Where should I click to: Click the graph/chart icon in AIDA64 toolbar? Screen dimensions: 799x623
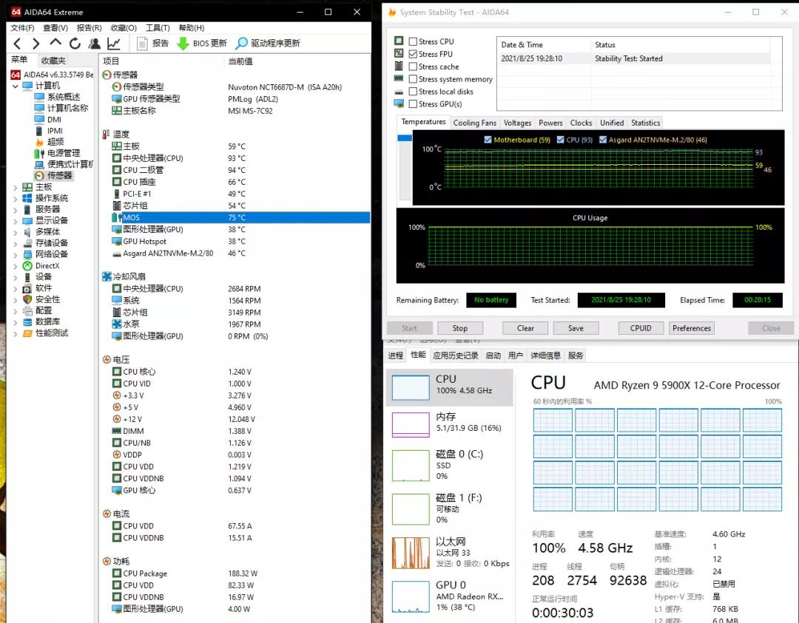[113, 43]
